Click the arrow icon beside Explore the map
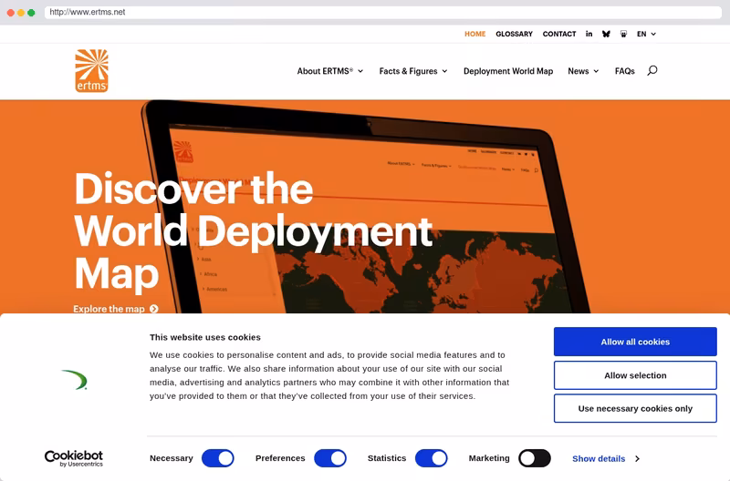730x481 pixels. coord(154,309)
